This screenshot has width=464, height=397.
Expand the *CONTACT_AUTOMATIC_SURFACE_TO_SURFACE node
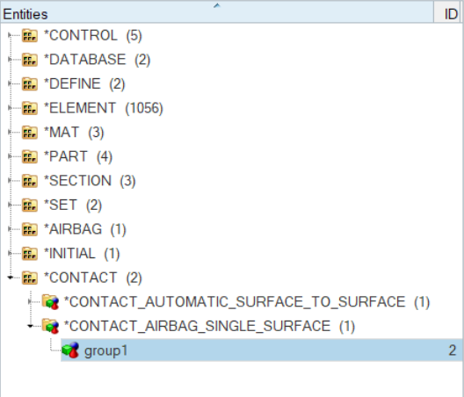coord(30,302)
